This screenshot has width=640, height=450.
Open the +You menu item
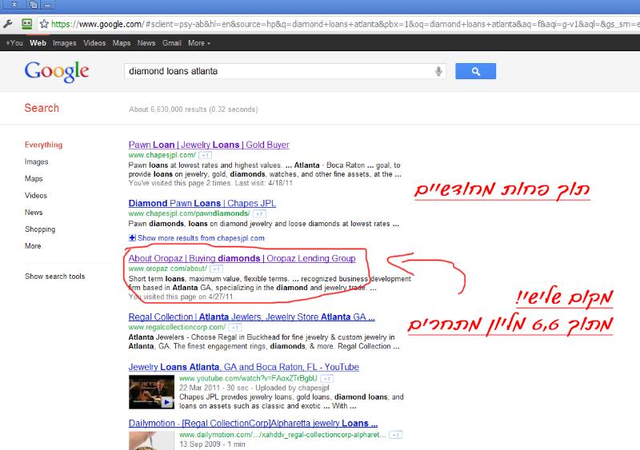click(14, 43)
